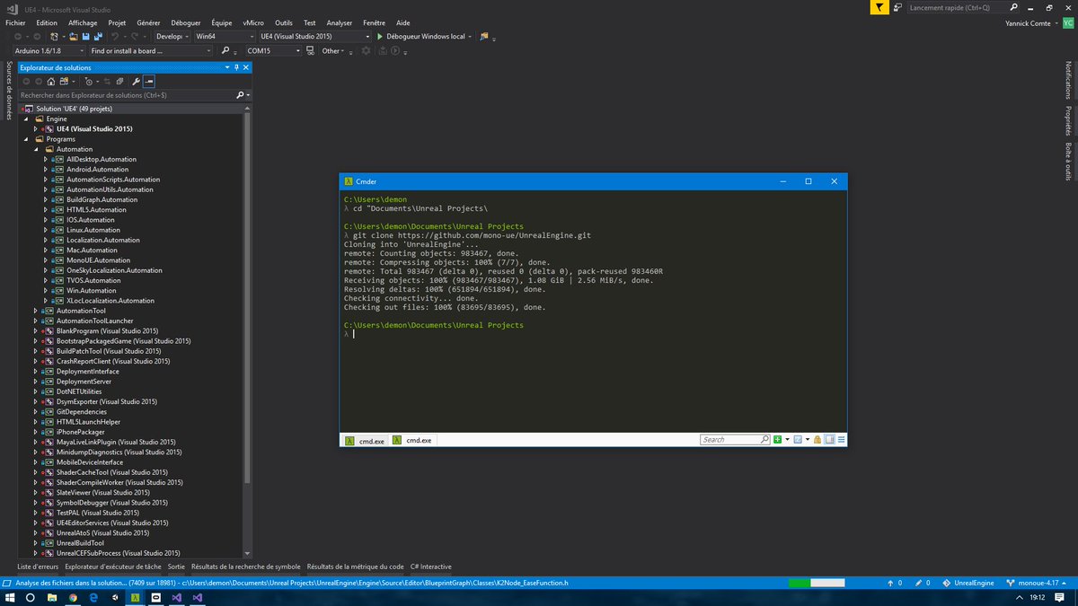This screenshot has height=606, width=1078.
Task: Click the unpublished commits up-arrow status indicator
Action: pyautogui.click(x=894, y=583)
